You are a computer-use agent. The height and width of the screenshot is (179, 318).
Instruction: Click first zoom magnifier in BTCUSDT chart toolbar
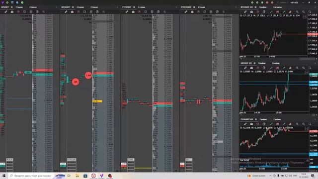click(297, 12)
